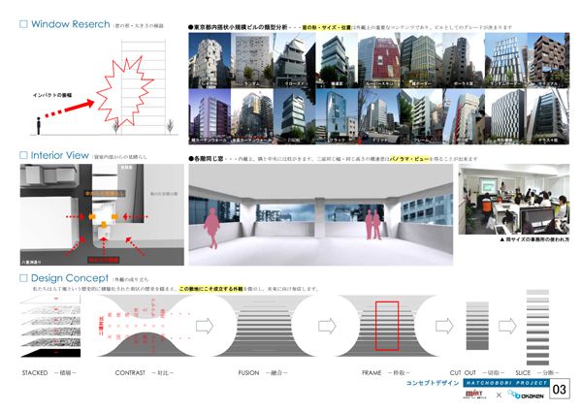582x411 pixels.
Task: Click the red frame rectangle in FRAME diagram
Action: 386,325
